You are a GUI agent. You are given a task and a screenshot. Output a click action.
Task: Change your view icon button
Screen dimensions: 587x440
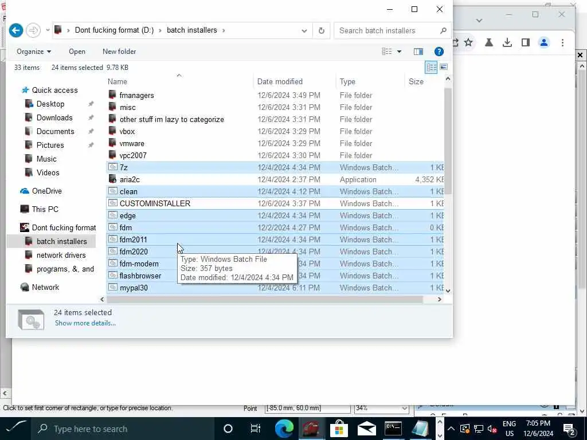(387, 52)
